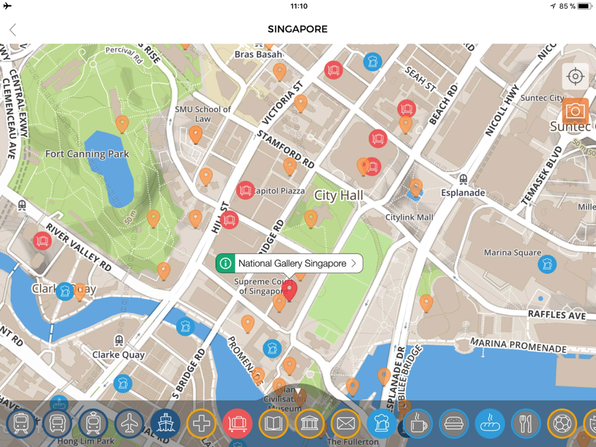Toggle the bread bakery filter
Screen dimensions: 596x447
pos(490,423)
